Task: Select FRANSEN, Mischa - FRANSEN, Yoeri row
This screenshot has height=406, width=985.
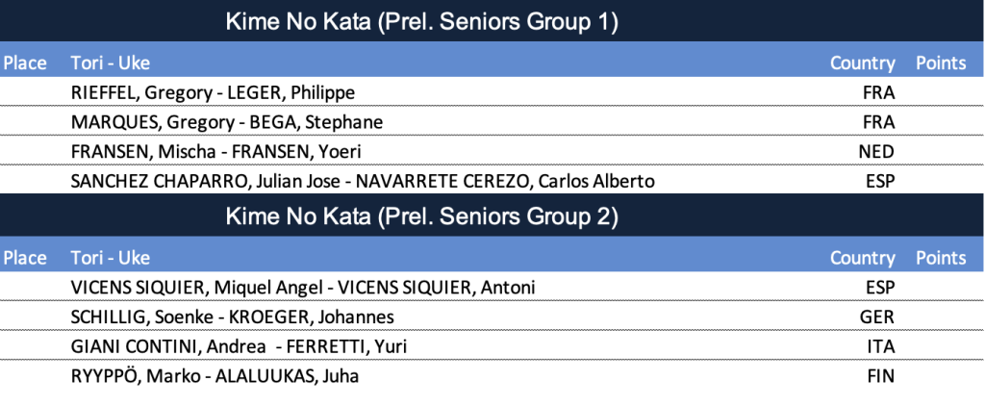Action: [492, 151]
